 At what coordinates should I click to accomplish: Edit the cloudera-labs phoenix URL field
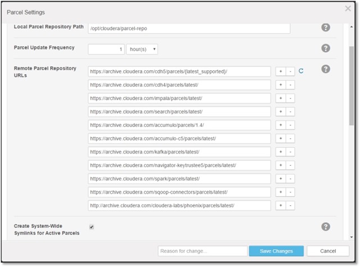coord(179,206)
